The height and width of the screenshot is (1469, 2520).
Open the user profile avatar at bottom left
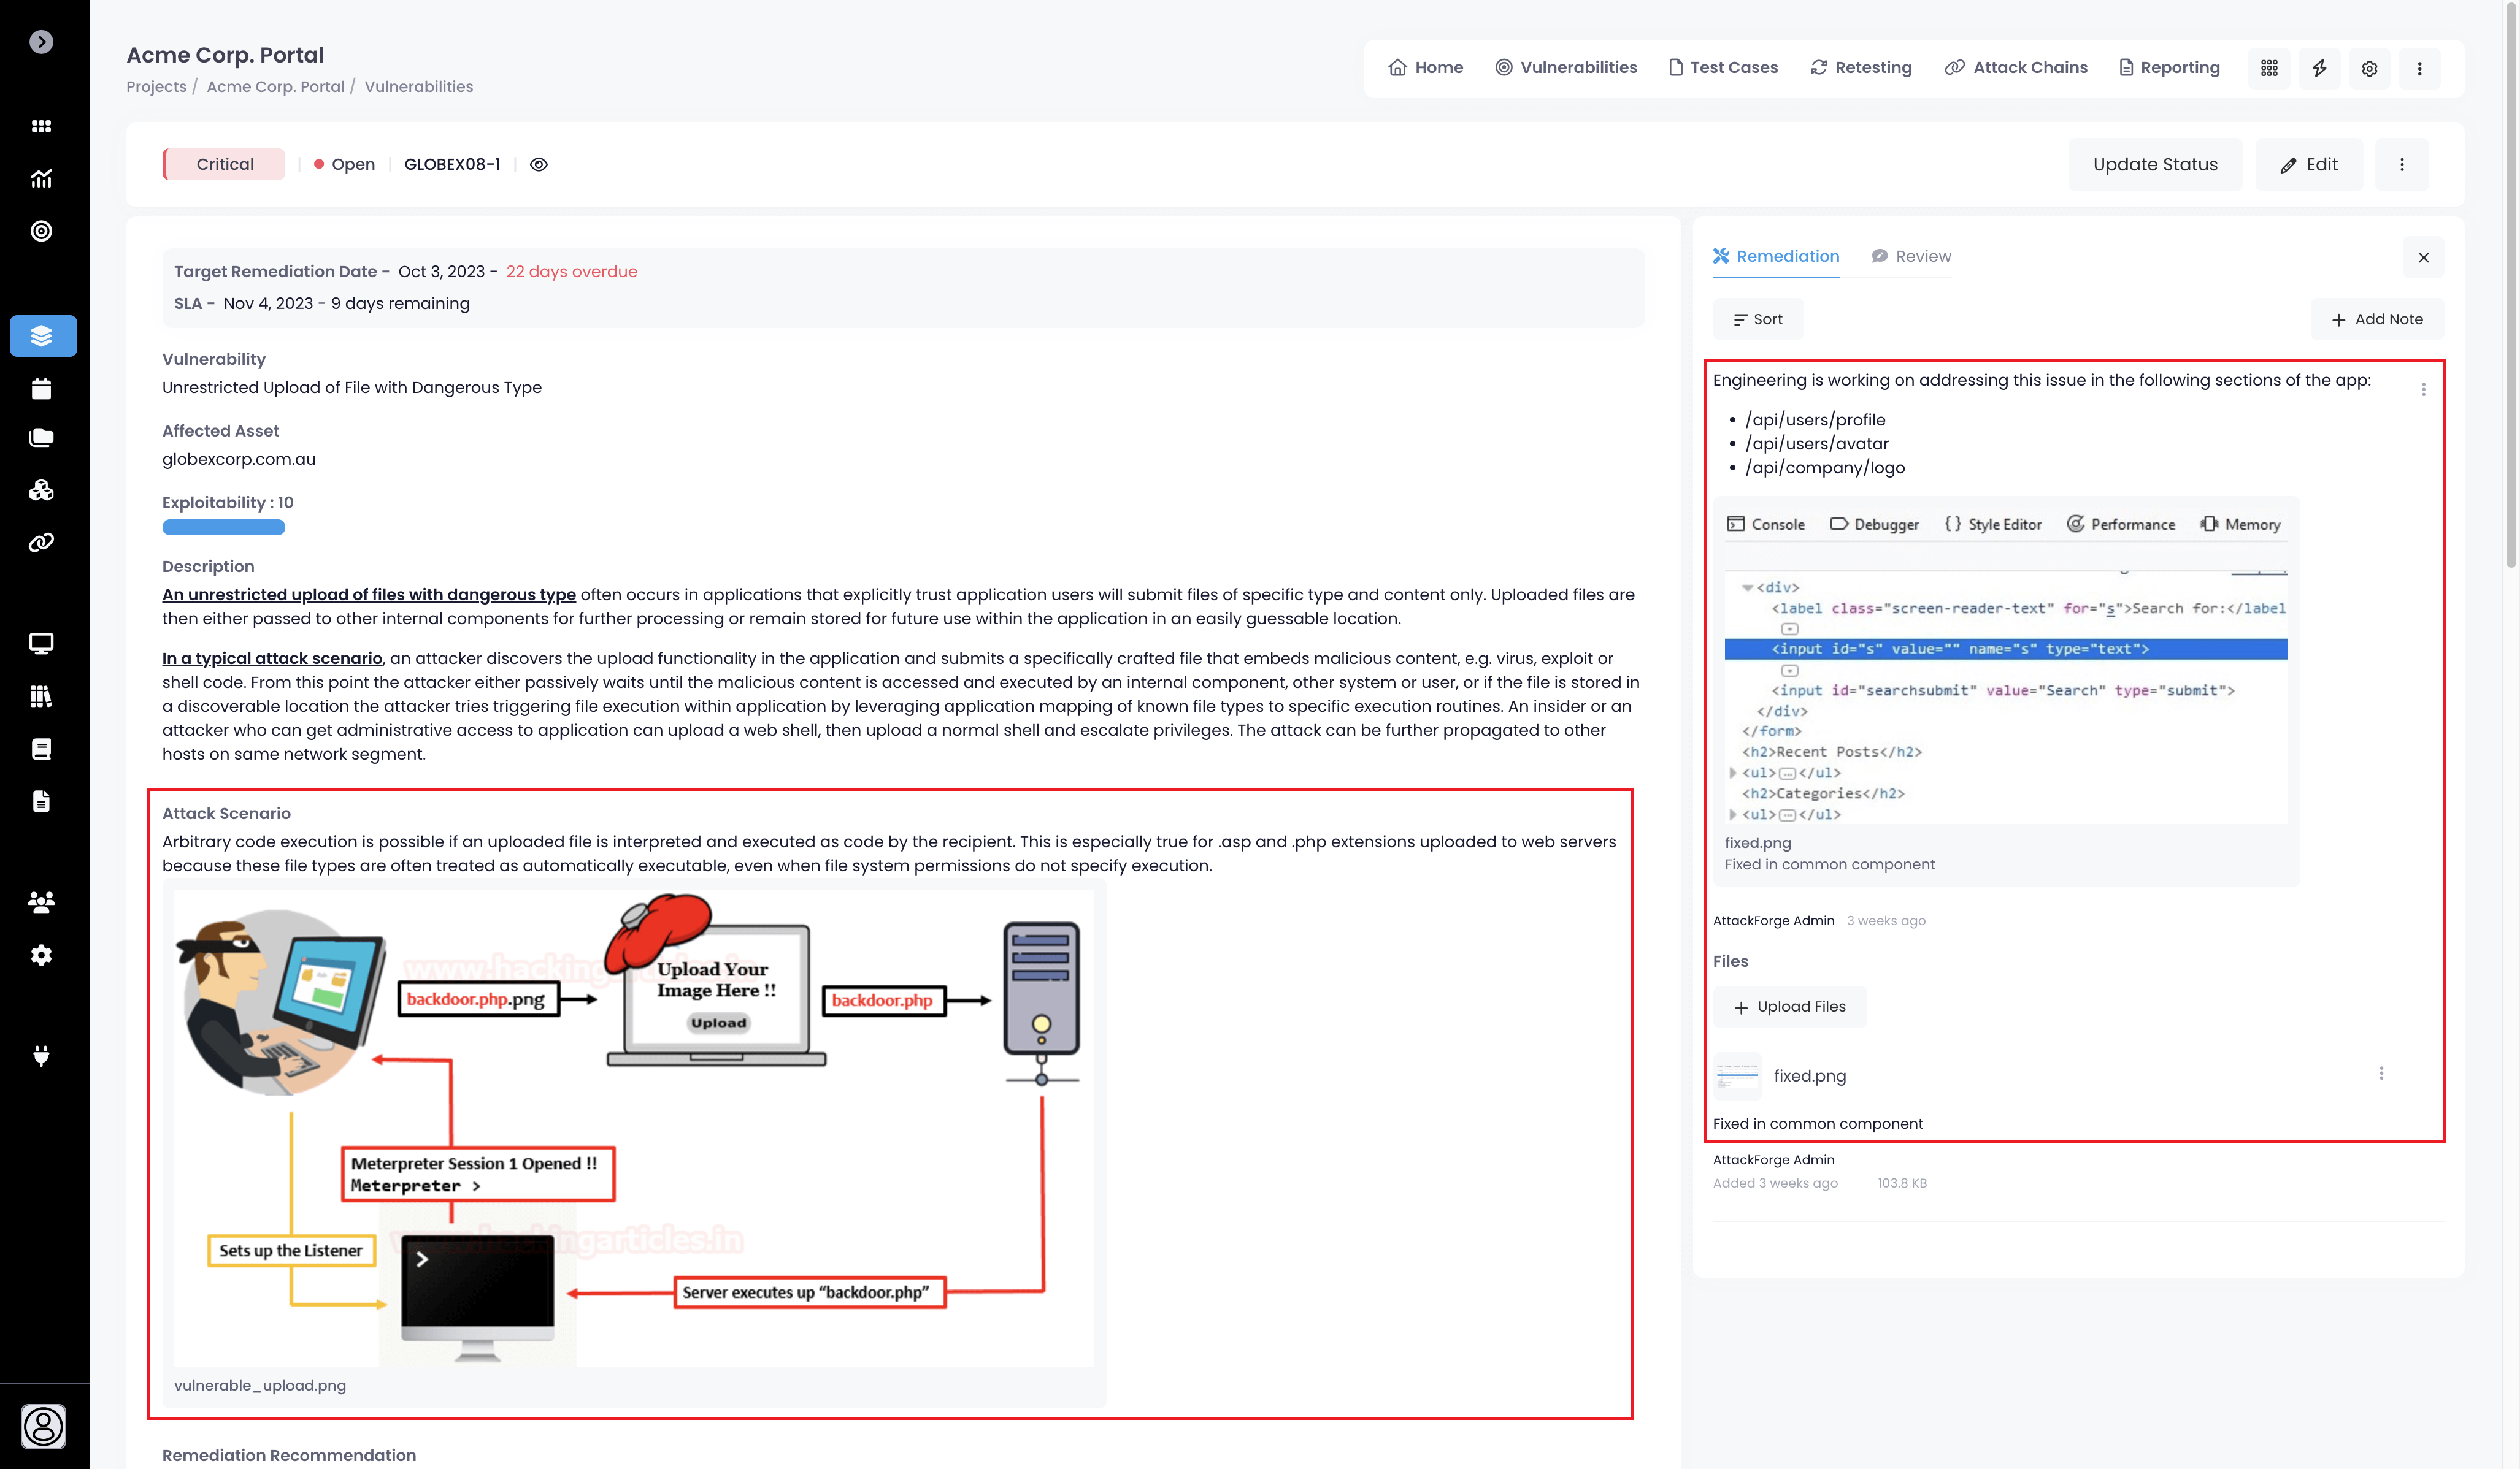click(43, 1426)
